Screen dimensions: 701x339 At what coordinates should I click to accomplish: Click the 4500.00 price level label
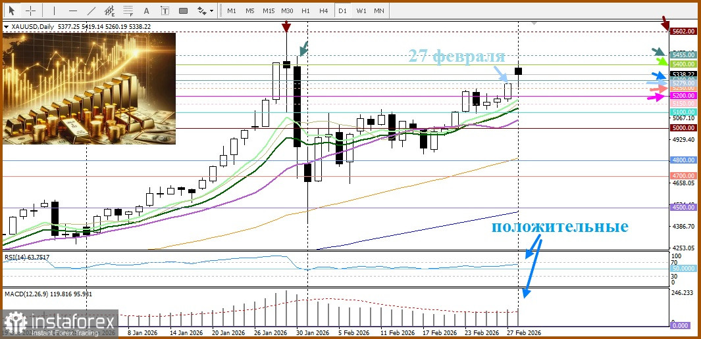click(x=683, y=208)
